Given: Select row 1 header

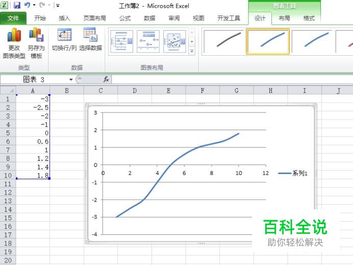Looking at the screenshot, I should [8, 99].
